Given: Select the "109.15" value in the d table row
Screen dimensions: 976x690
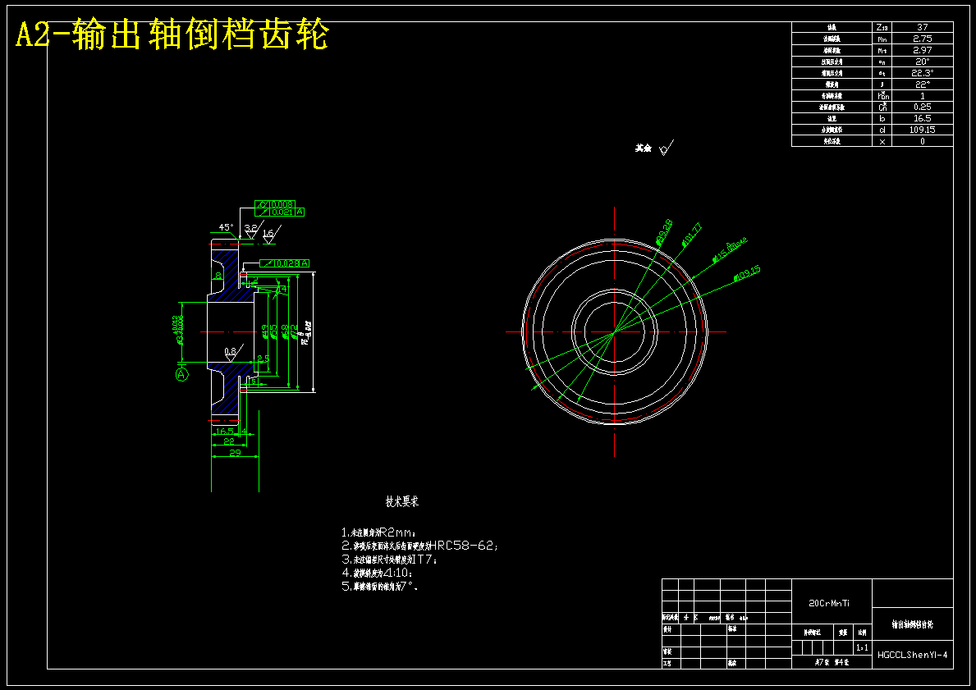Looking at the screenshot, I should point(923,130).
